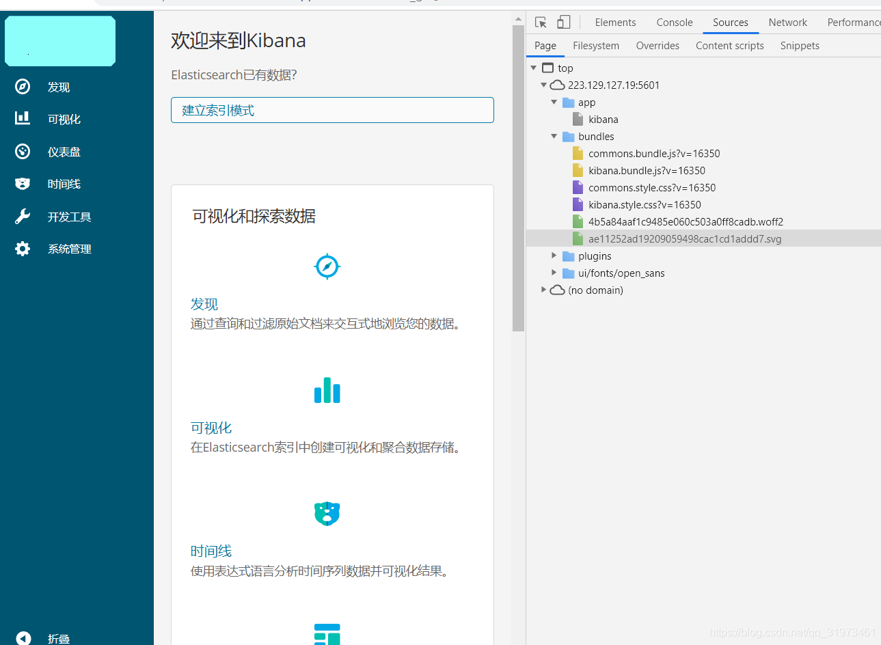Select kibana.bundle.js?v=16350 file
Screen dimensions: 881x645
point(647,170)
